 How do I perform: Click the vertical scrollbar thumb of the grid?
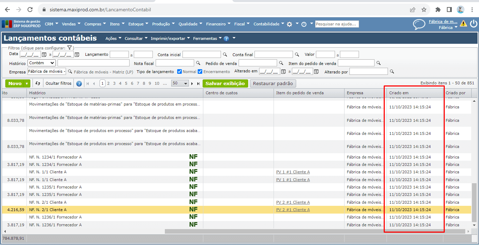tap(474, 201)
